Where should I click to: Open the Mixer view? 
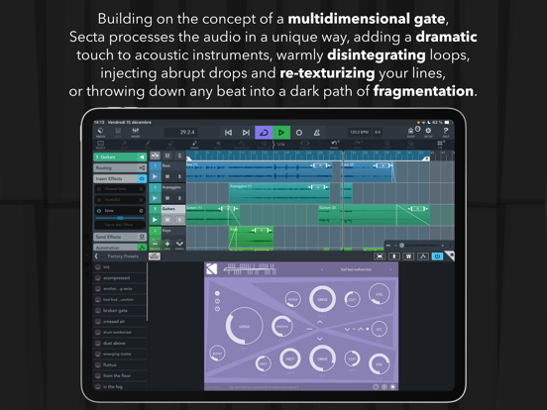coord(136,133)
